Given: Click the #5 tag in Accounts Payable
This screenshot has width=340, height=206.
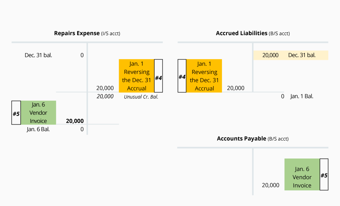Looking at the screenshot, I should click(x=324, y=175).
